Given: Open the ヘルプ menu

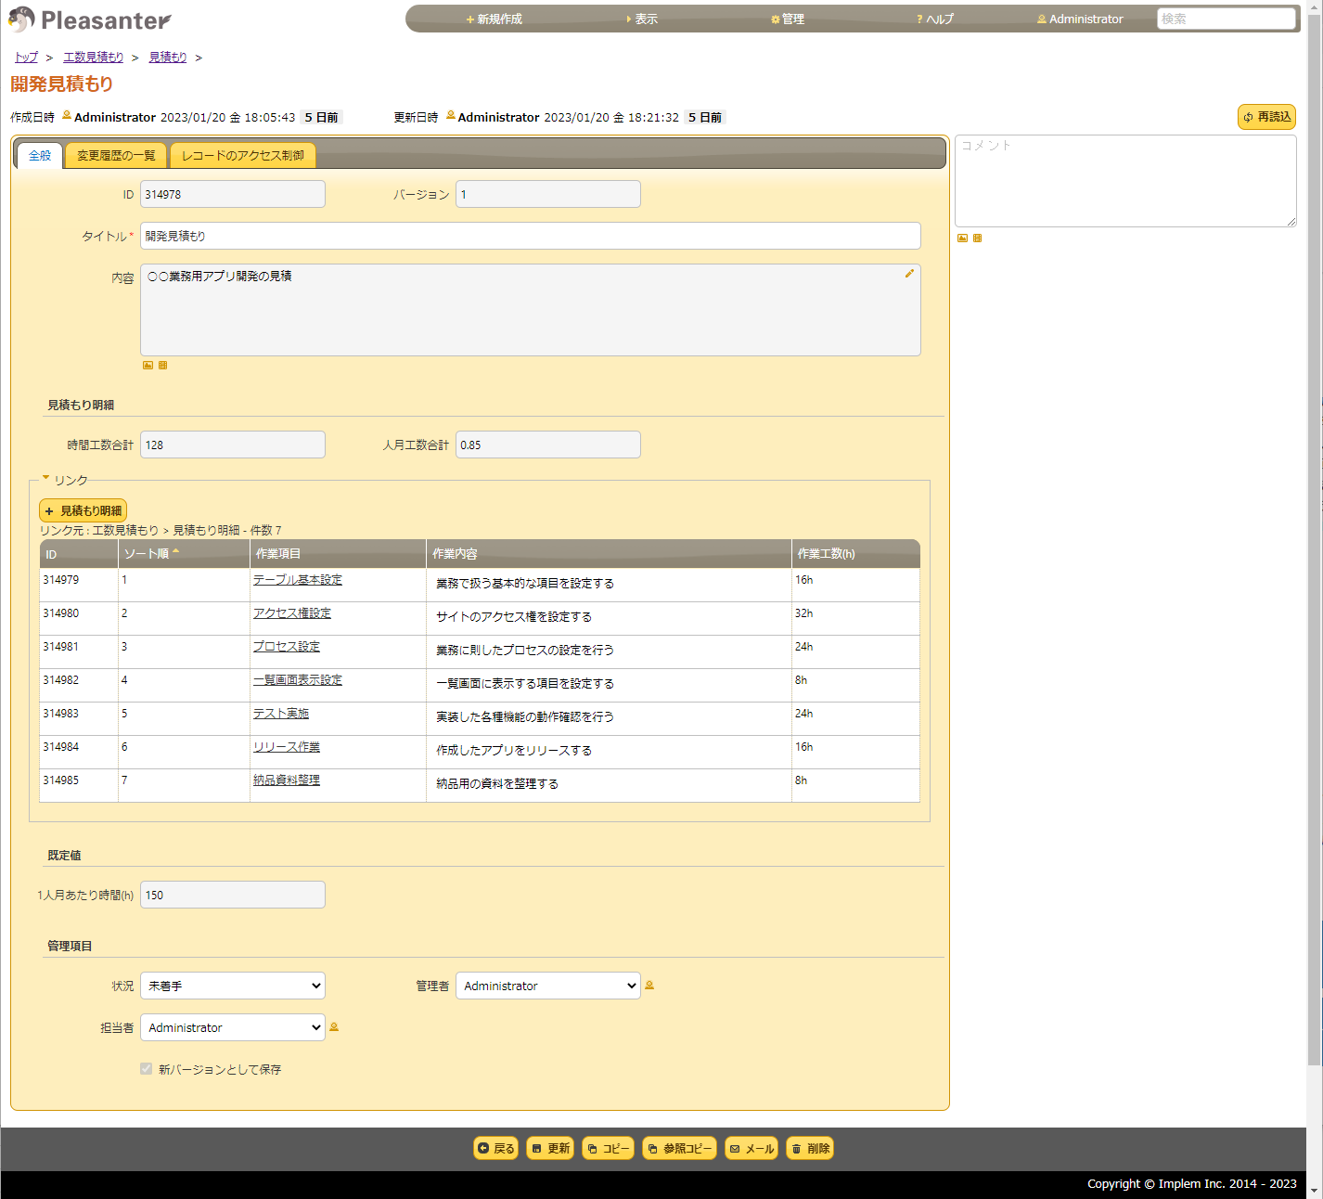Looking at the screenshot, I should [934, 19].
